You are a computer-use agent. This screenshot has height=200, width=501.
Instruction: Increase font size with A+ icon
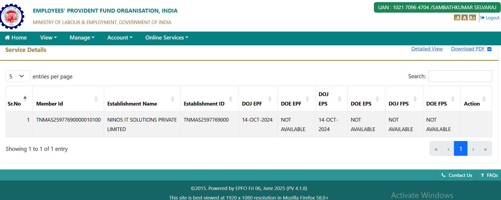[472, 18]
